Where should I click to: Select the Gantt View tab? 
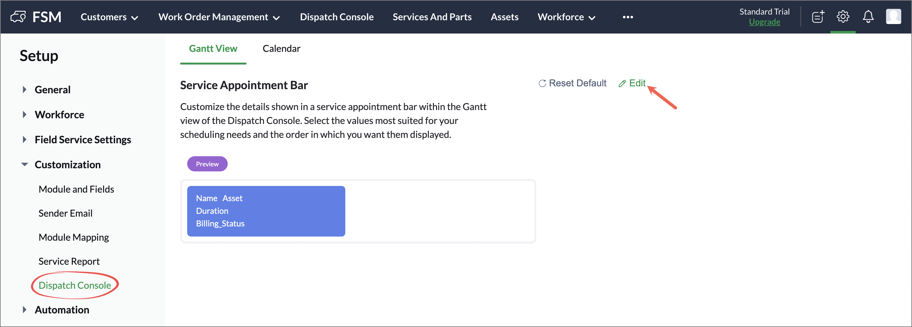coord(213,48)
